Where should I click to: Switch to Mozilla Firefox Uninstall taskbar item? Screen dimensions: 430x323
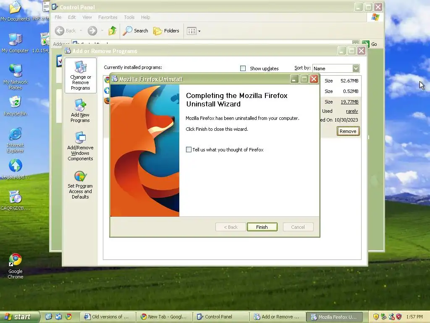pyautogui.click(x=334, y=317)
